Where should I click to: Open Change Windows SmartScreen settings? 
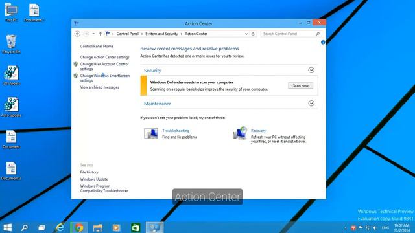click(x=105, y=78)
